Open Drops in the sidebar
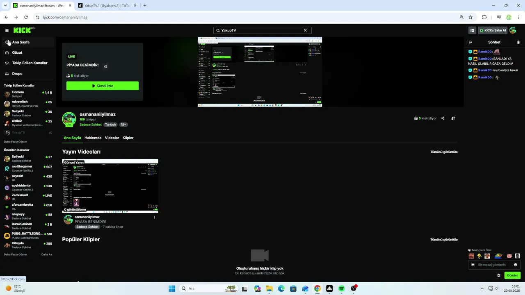The width and height of the screenshot is (525, 295). (27, 74)
